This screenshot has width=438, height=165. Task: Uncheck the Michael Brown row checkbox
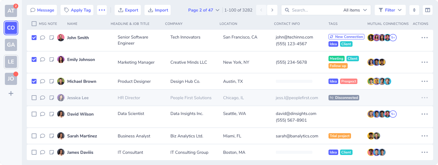(x=34, y=81)
